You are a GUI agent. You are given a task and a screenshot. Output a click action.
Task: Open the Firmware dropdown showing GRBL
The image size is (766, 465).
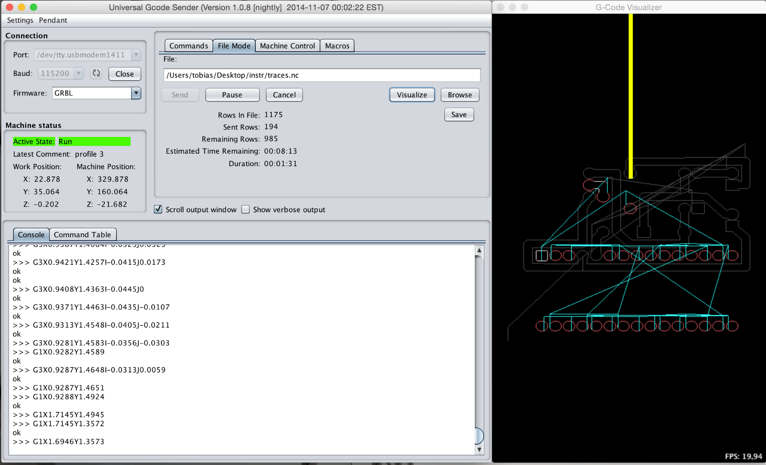point(136,93)
